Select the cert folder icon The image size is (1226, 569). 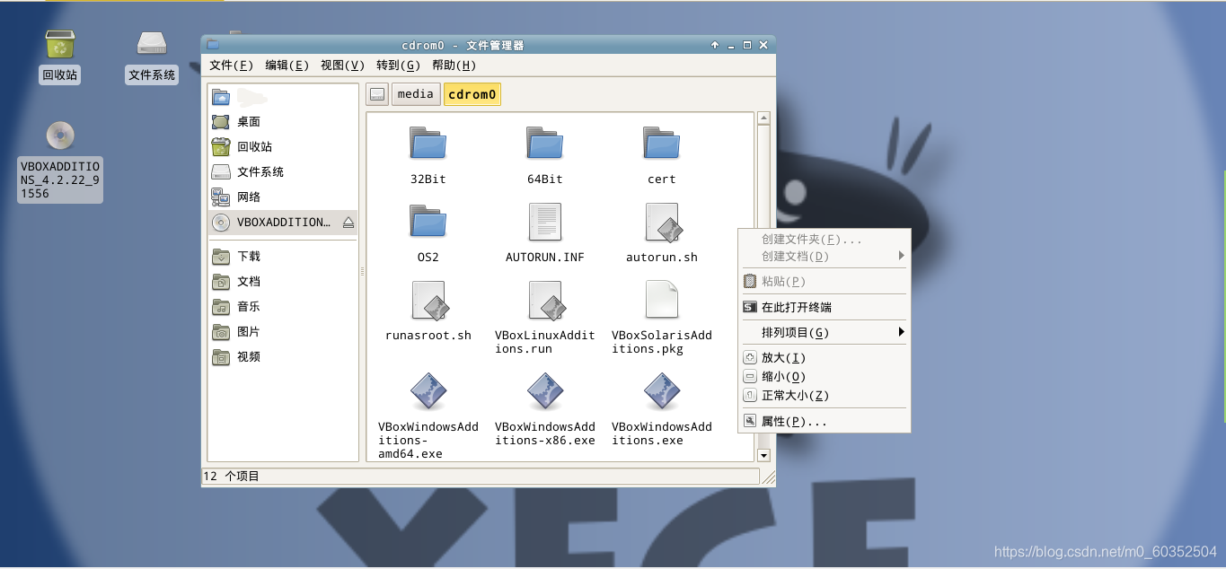point(662,144)
